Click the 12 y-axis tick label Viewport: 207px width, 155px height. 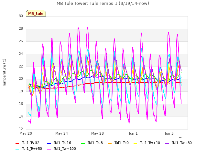[21, 129]
